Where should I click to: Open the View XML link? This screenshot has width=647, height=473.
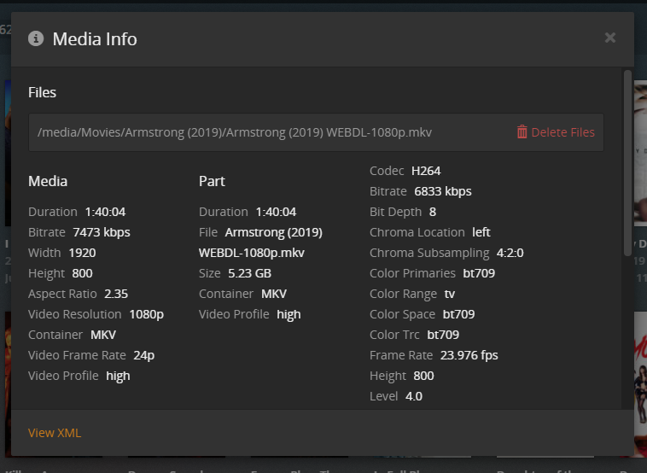click(55, 433)
